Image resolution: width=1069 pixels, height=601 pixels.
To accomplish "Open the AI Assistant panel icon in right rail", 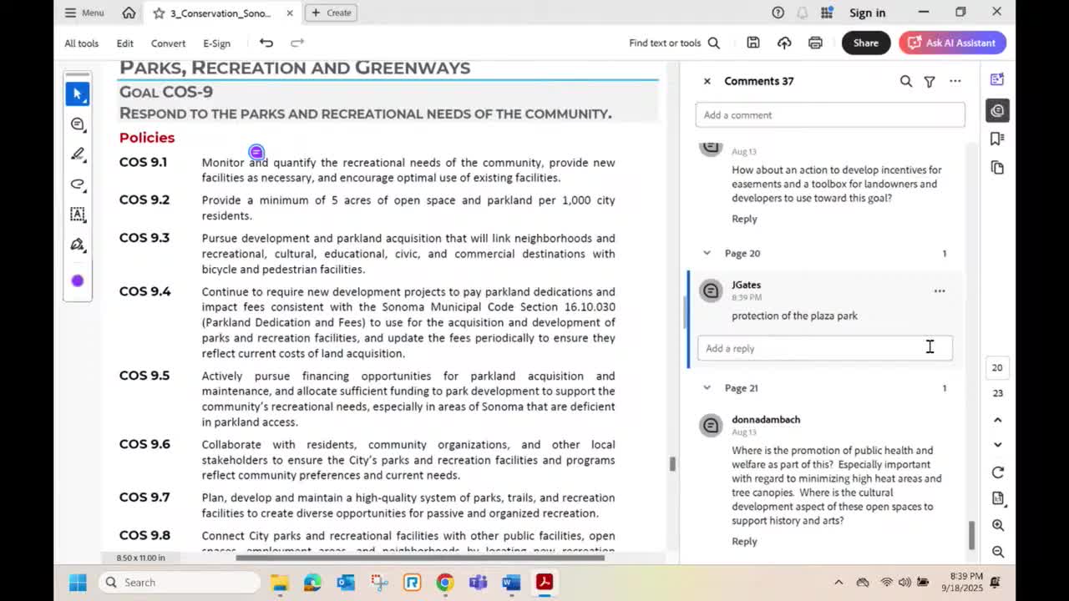I will point(997,79).
